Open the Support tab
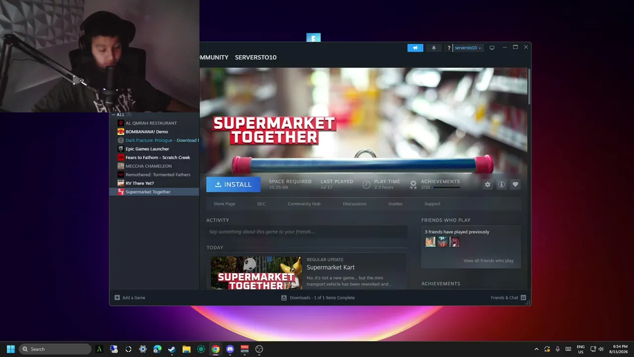The height and width of the screenshot is (357, 634). (x=432, y=204)
